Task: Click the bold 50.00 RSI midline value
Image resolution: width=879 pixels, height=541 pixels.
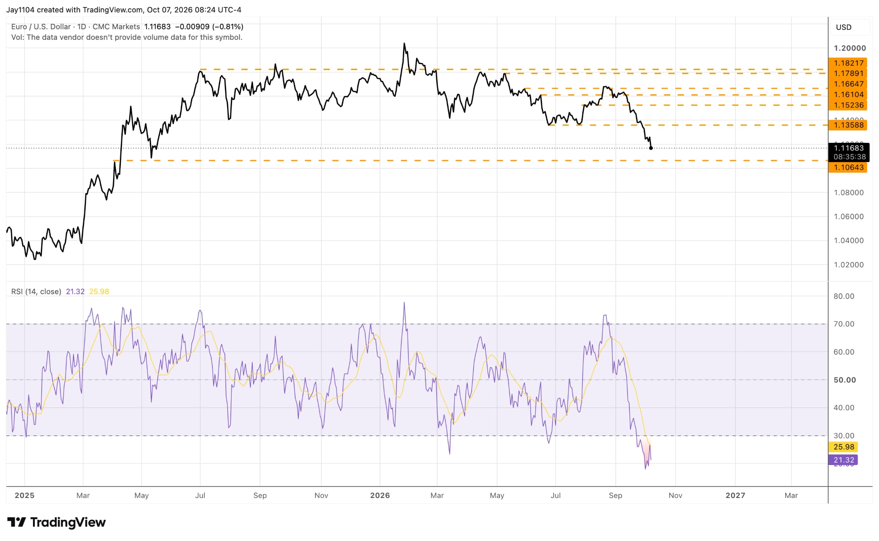Action: click(845, 380)
